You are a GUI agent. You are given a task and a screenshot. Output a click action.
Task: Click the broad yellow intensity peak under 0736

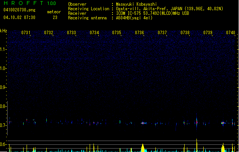[142, 148]
